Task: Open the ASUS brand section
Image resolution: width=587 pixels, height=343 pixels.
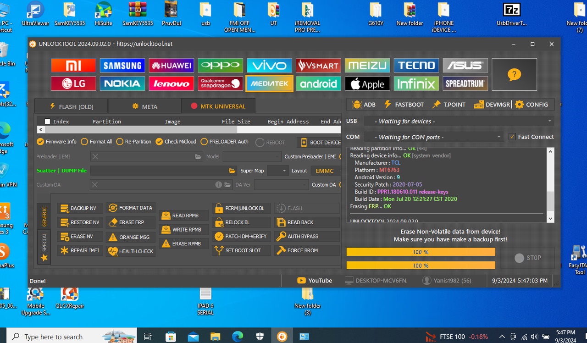Action: pyautogui.click(x=465, y=65)
